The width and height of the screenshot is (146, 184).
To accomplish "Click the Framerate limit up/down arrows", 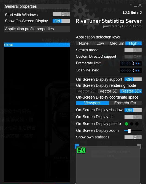I will 137,63.
